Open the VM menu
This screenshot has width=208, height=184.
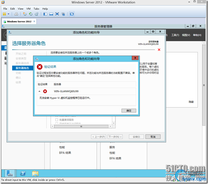point(28,9)
